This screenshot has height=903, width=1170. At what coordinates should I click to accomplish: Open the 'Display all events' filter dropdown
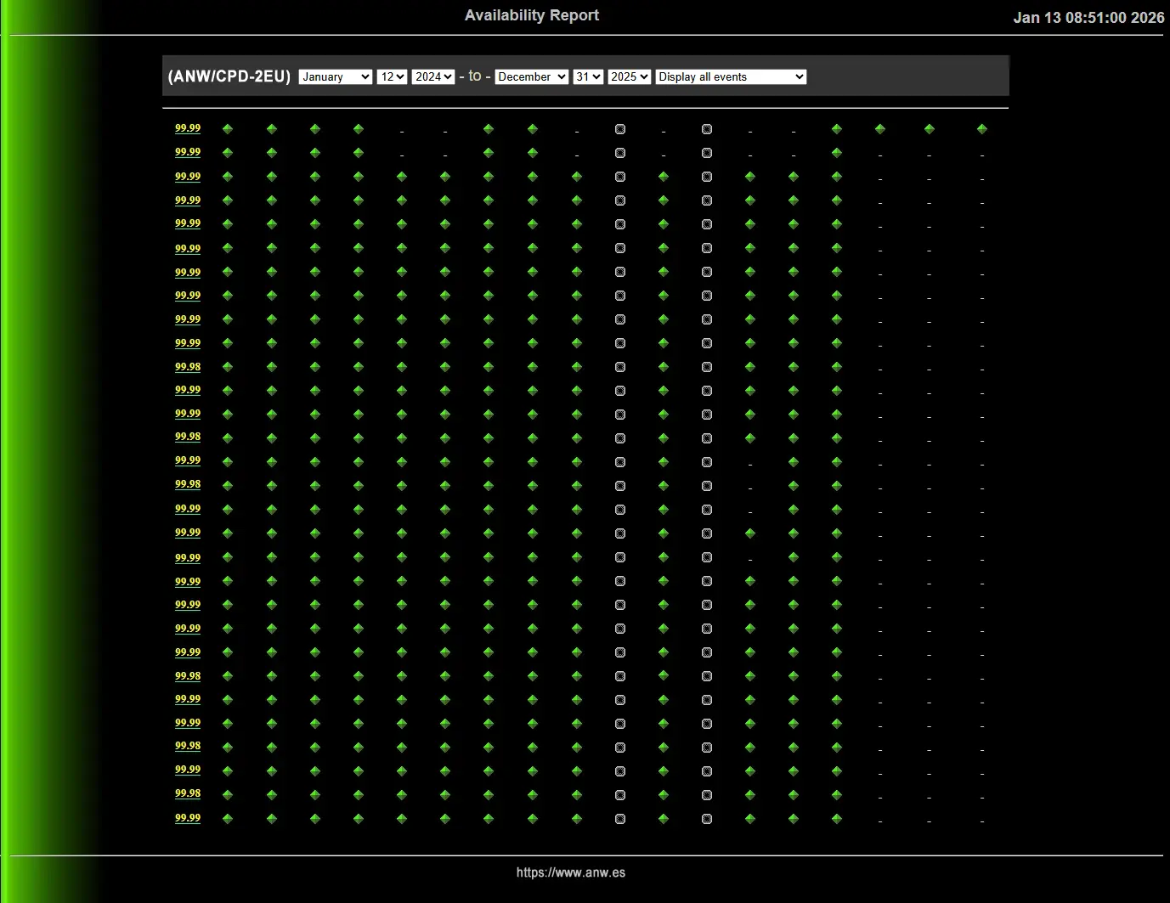730,76
